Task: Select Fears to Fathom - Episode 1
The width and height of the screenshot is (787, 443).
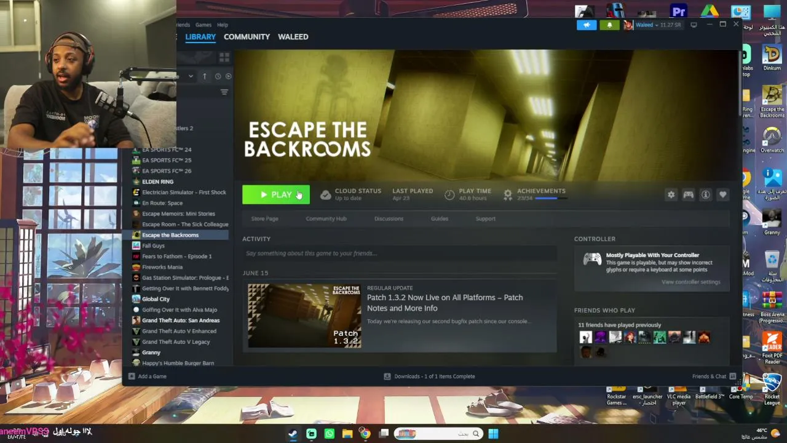Action: (176, 257)
